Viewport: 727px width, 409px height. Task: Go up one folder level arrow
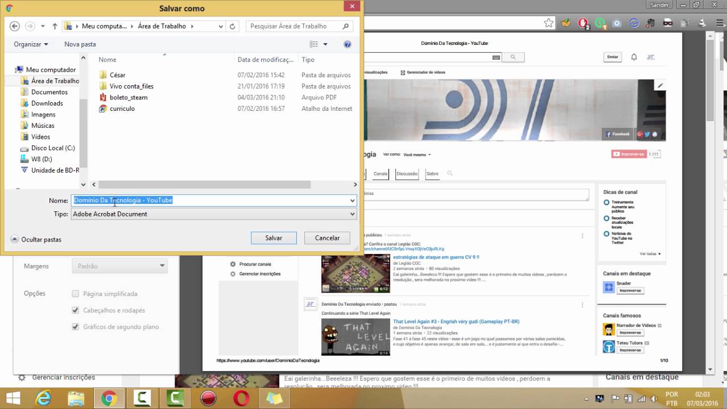click(55, 26)
